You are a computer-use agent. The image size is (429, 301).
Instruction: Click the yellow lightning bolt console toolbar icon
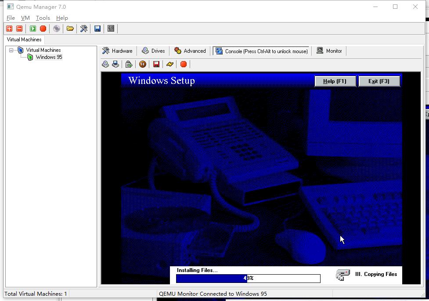170,64
